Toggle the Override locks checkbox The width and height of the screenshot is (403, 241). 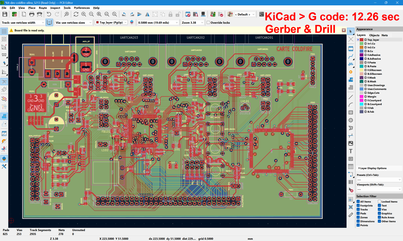[208, 22]
